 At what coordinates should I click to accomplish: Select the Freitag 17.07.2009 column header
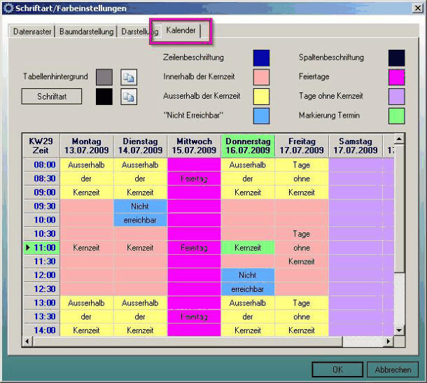(302, 146)
